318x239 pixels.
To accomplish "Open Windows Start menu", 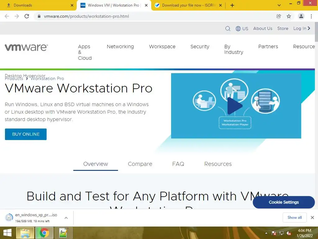I will 7,233.
